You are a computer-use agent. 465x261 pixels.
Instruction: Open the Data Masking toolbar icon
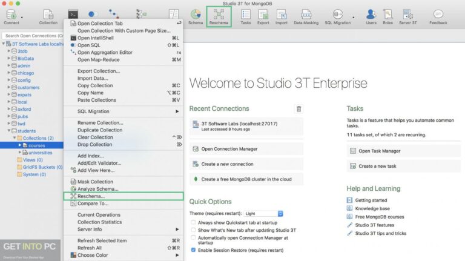point(306,15)
